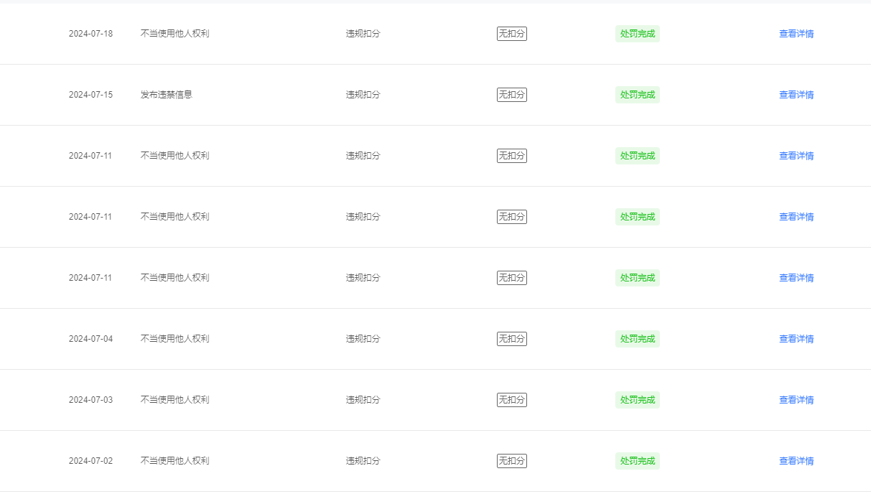Open 查看详情 for the 2024-07-18 record
871x494 pixels.
796,34
